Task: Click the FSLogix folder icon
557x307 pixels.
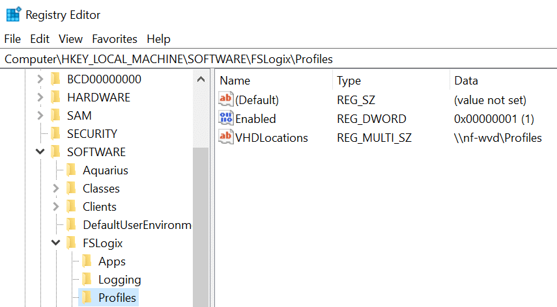Action: click(x=71, y=243)
